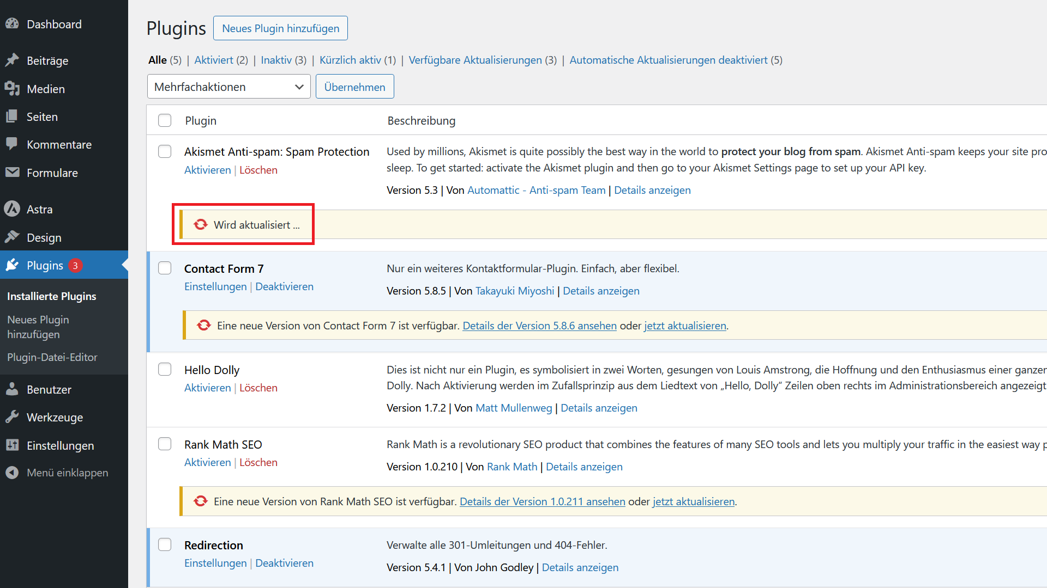
Task: Activate Hello Dolly plugin
Action: tap(207, 388)
